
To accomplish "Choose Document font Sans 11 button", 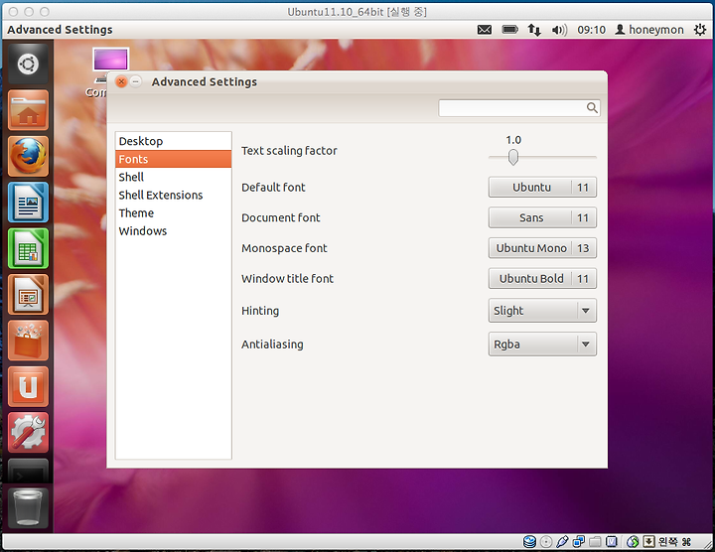I will (542, 217).
